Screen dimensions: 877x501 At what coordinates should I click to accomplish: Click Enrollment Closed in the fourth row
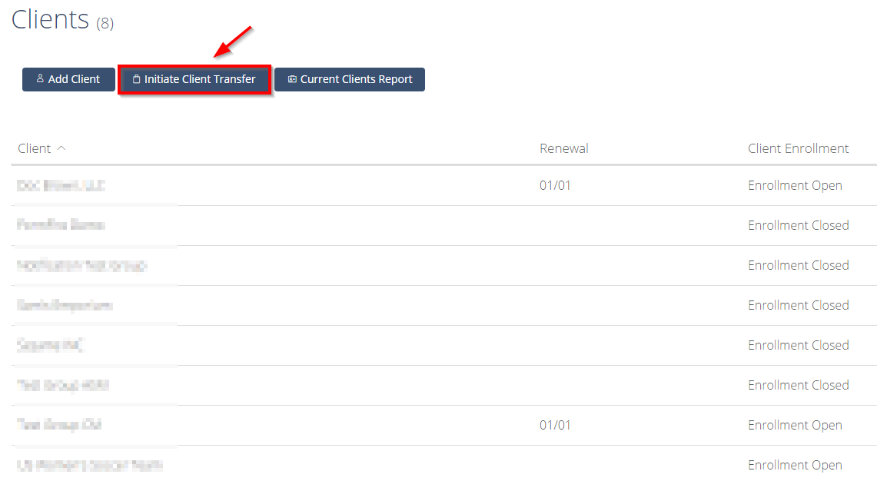pos(798,305)
